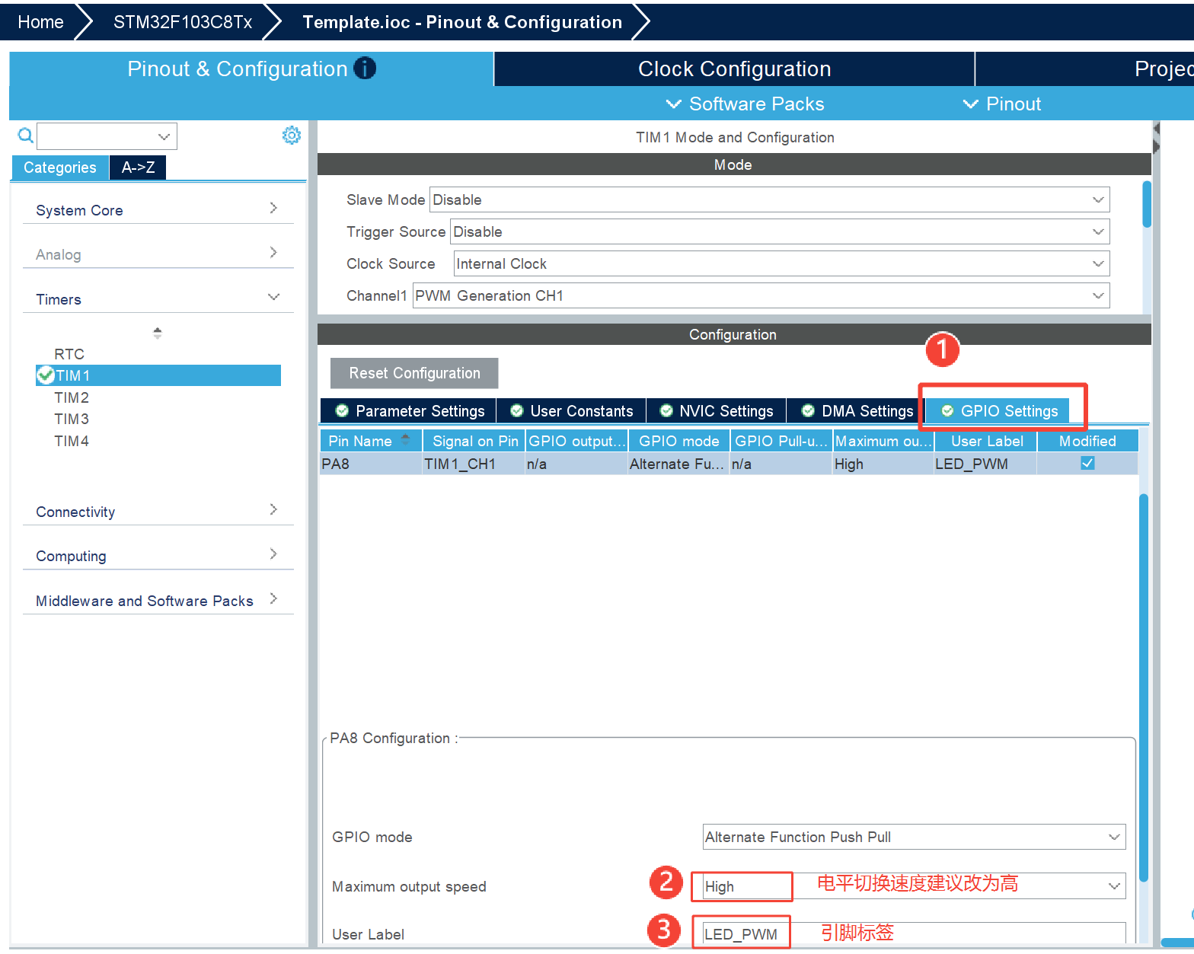The height and width of the screenshot is (954, 1194).
Task: Switch to the Clock Configuration tab
Action: [x=734, y=69]
